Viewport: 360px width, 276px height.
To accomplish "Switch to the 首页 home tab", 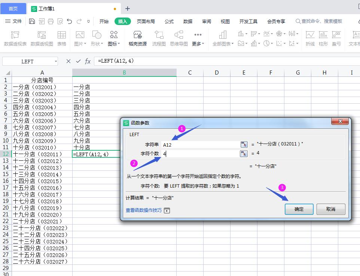I will pyautogui.click(x=13, y=9).
